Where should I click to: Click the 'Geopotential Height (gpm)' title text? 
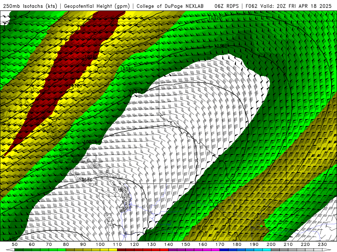click(x=97, y=6)
